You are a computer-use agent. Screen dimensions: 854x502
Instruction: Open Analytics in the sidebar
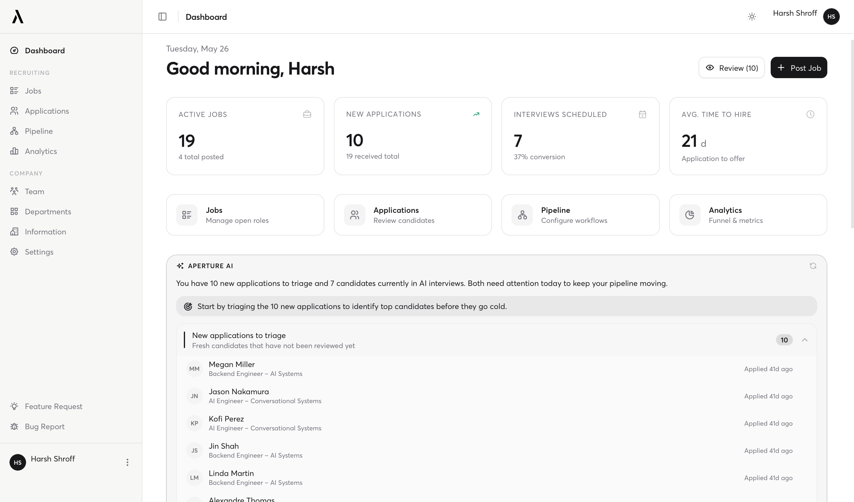pos(71,151)
